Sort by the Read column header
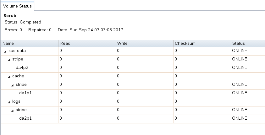 pyautogui.click(x=87, y=44)
